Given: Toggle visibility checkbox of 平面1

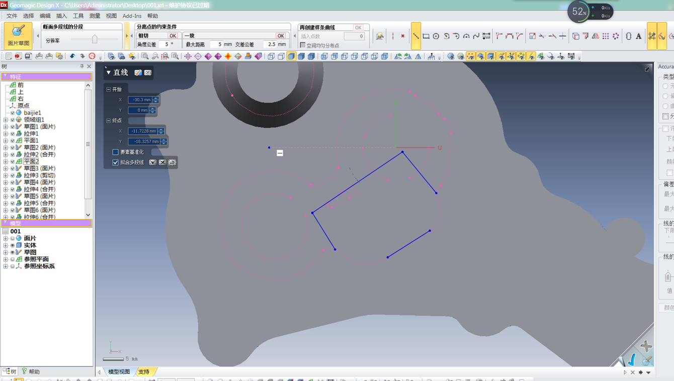Looking at the screenshot, I should click(13, 141).
